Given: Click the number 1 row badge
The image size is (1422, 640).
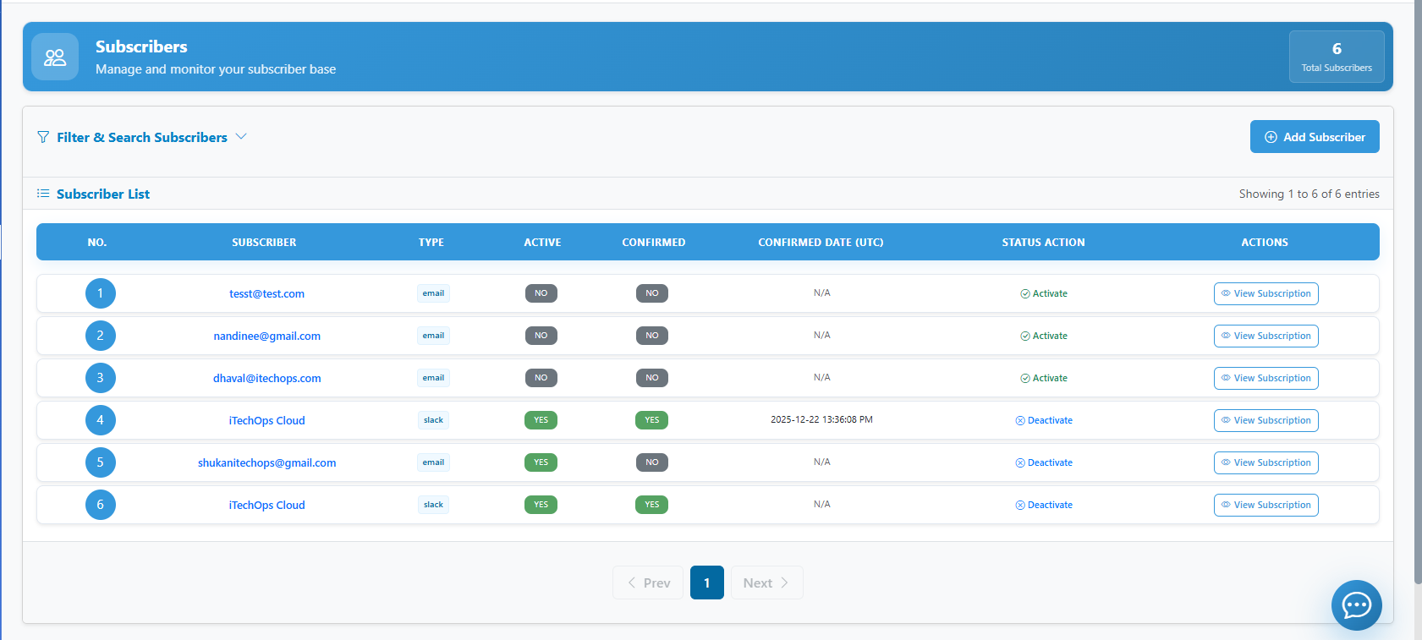Looking at the screenshot, I should tap(100, 293).
